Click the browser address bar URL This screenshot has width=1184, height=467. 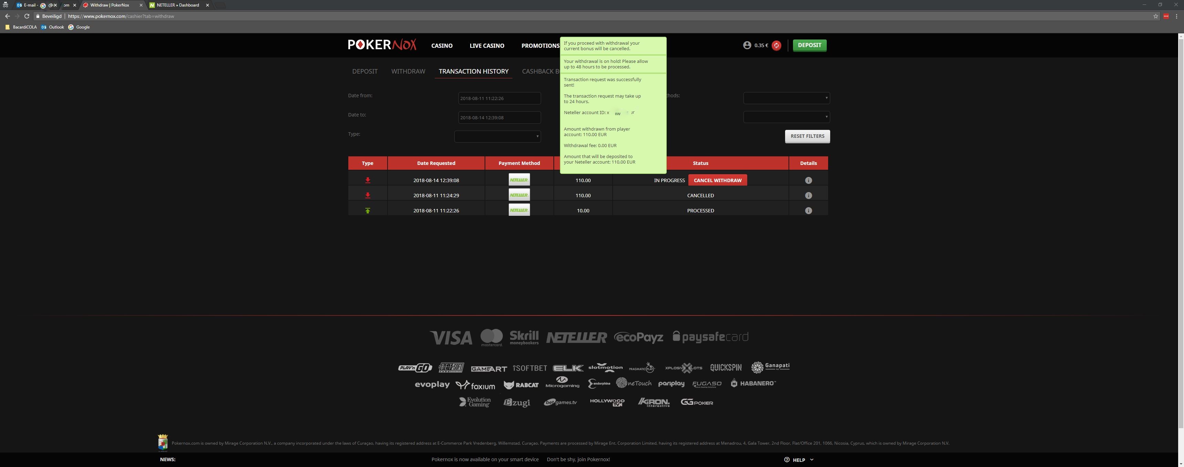[121, 16]
